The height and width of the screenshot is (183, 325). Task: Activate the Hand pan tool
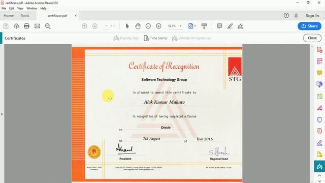138,26
